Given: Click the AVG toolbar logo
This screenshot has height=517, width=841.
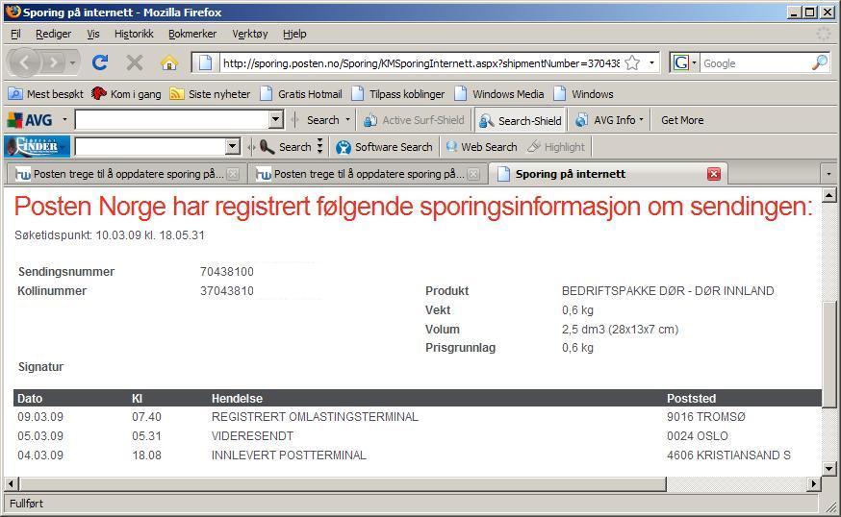Looking at the screenshot, I should coord(30,120).
